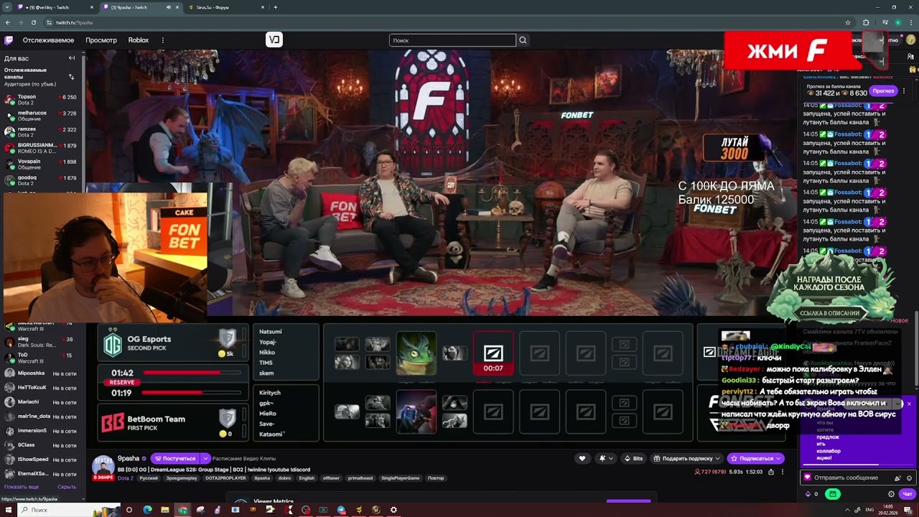
Task: Click the Bits button
Action: [x=633, y=458]
